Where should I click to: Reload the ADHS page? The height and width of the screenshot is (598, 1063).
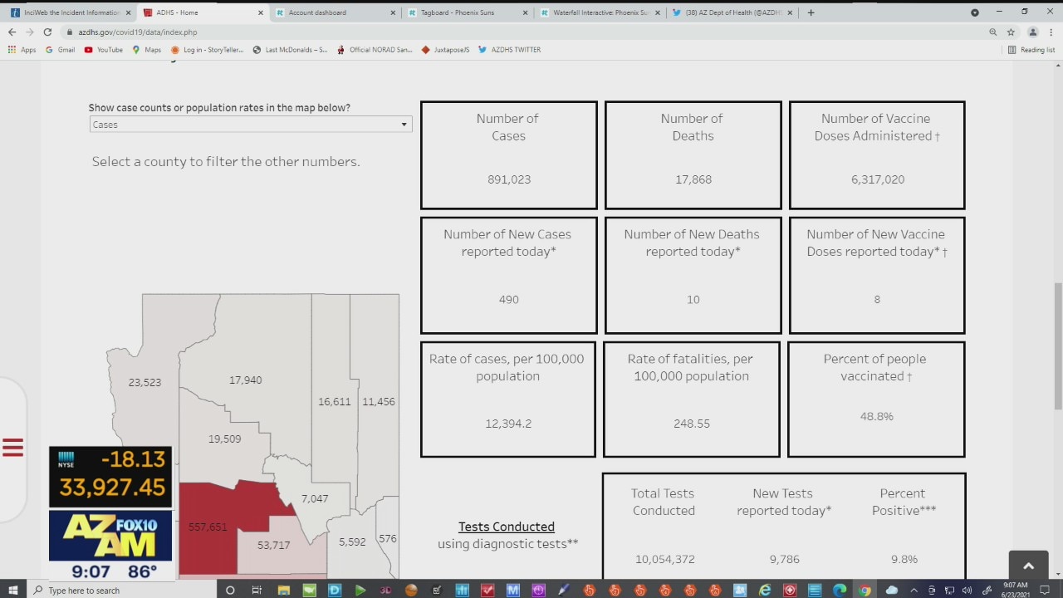47,32
